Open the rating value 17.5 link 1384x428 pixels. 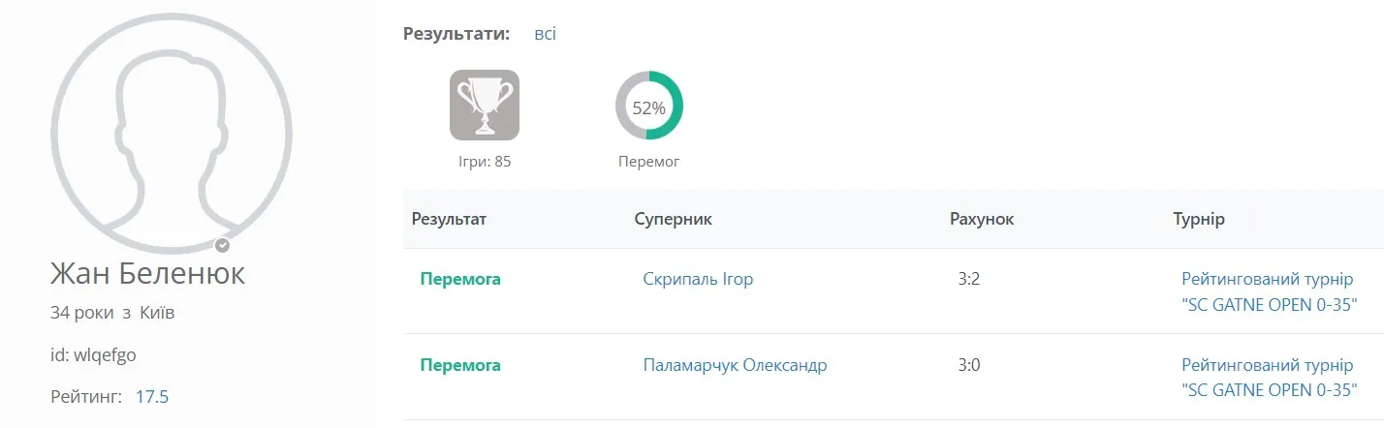152,397
